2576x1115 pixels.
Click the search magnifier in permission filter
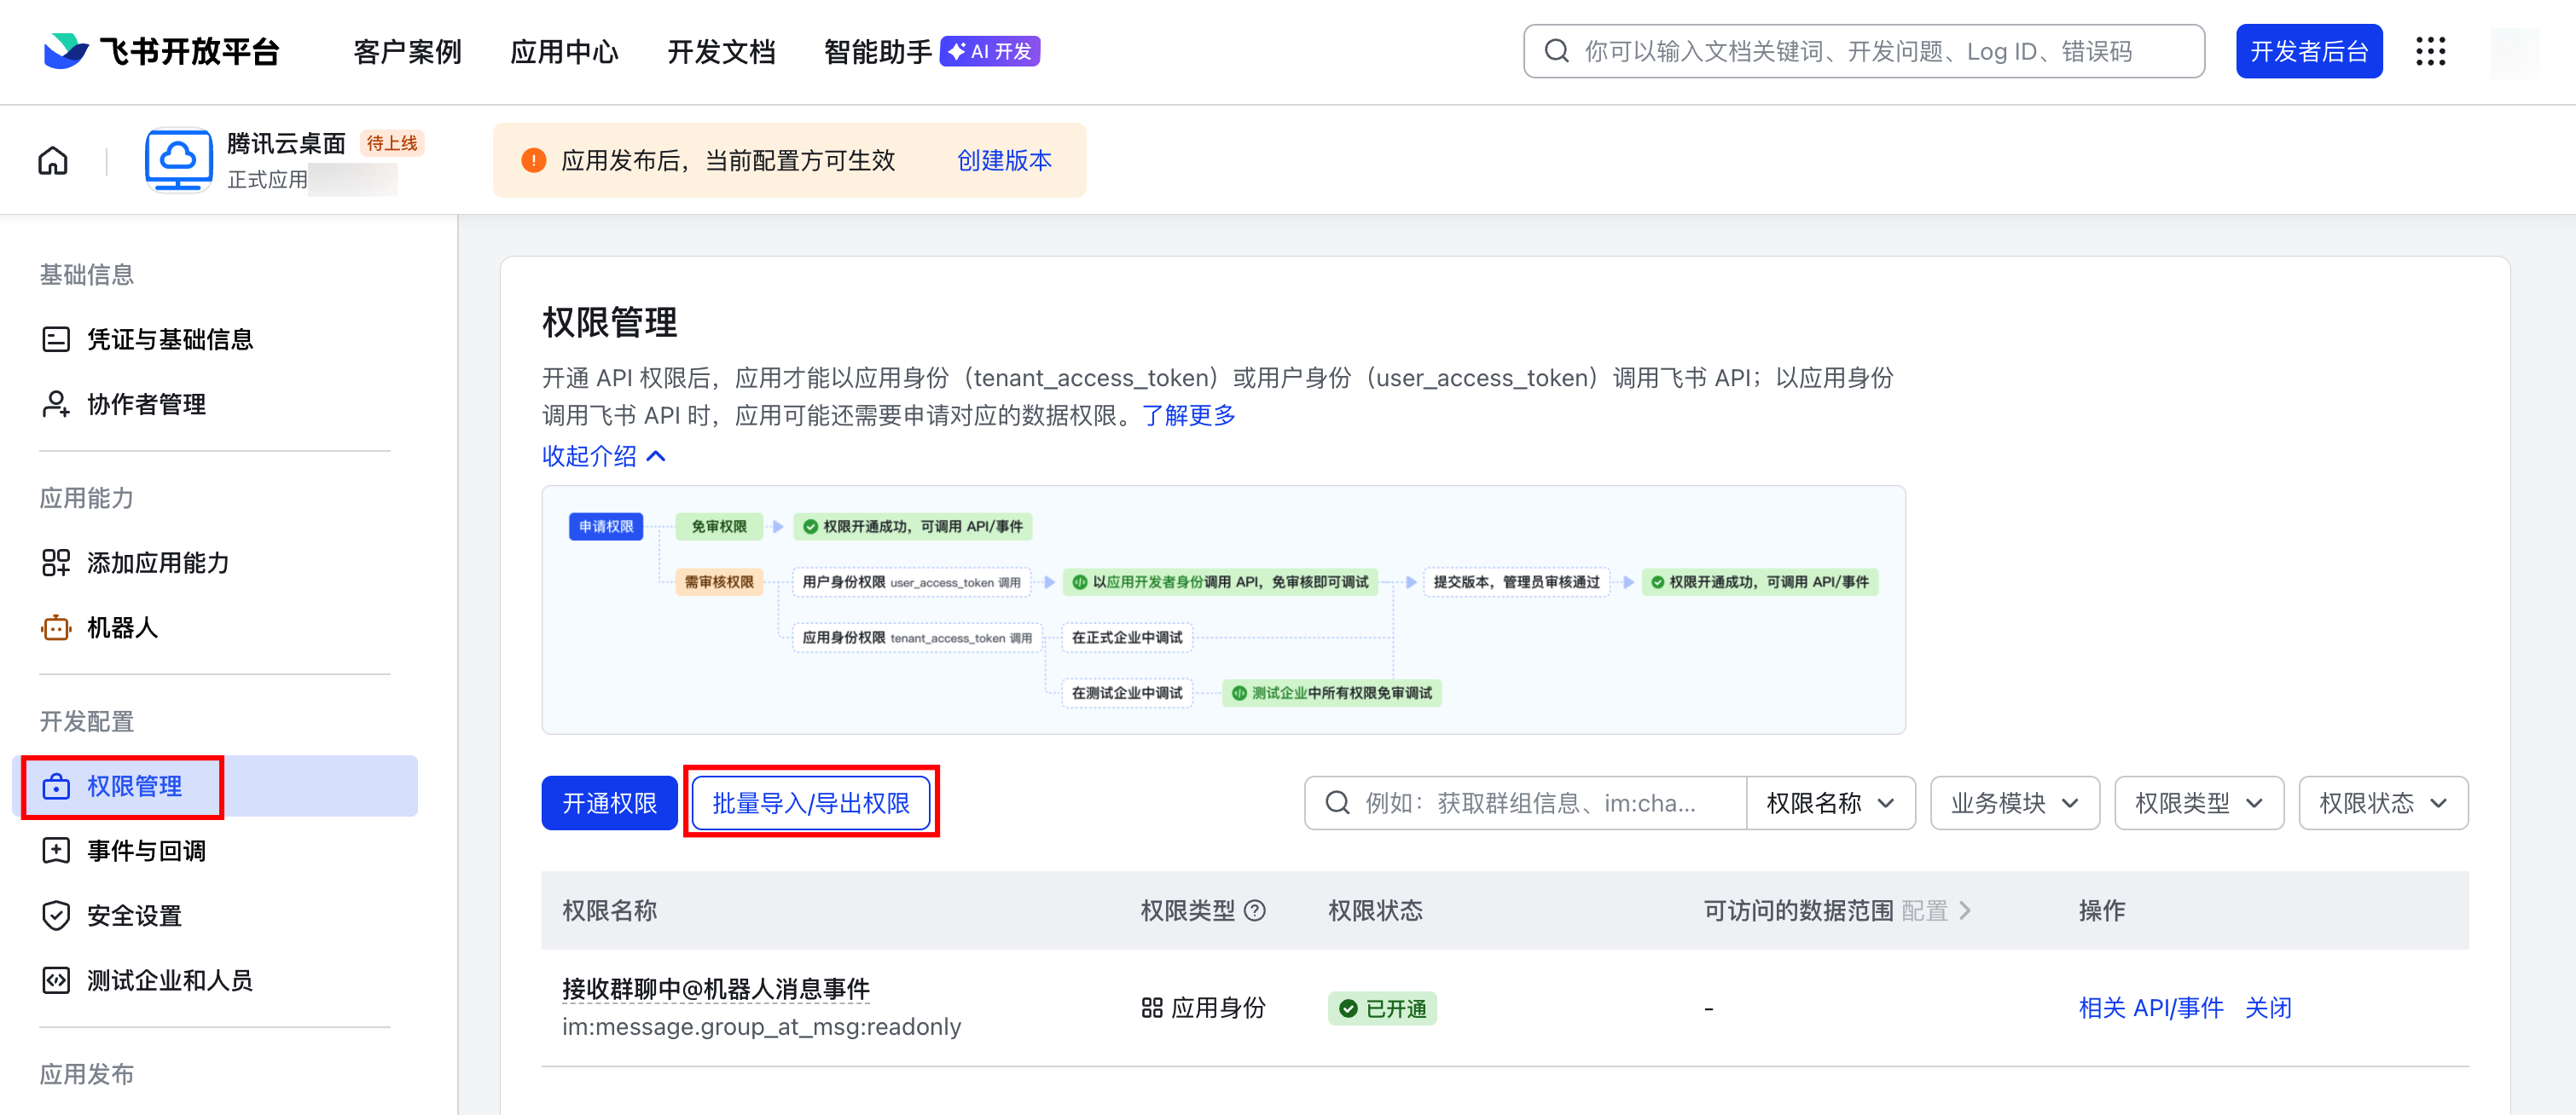point(1337,803)
